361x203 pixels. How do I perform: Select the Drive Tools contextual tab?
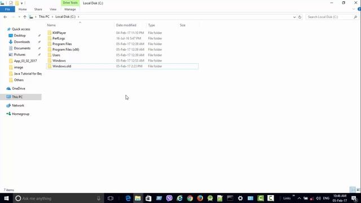(70, 3)
